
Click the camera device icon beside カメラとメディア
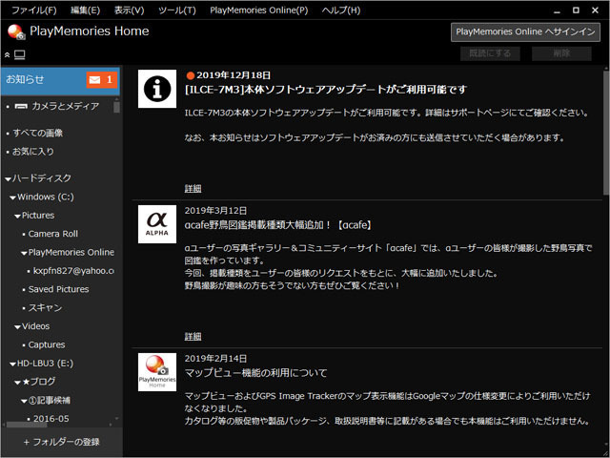click(x=21, y=106)
